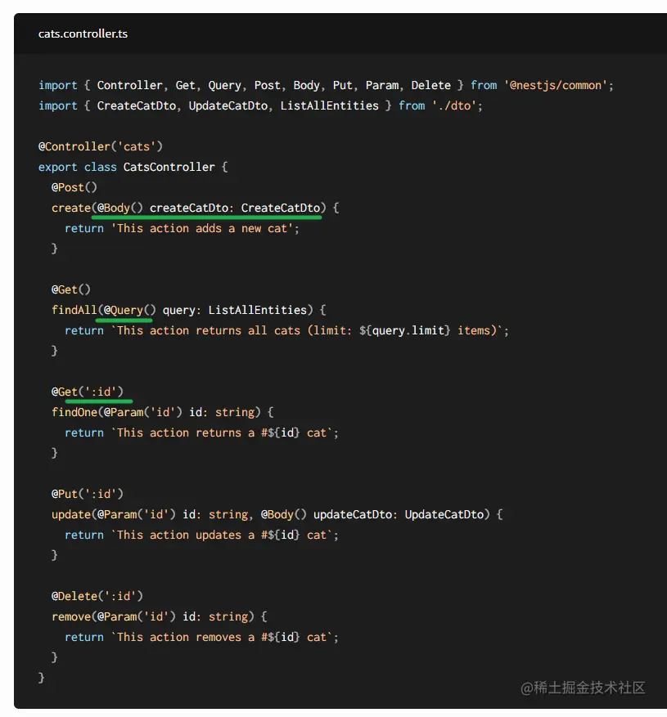Click the @Post() decorator
667x717 pixels.
74,187
